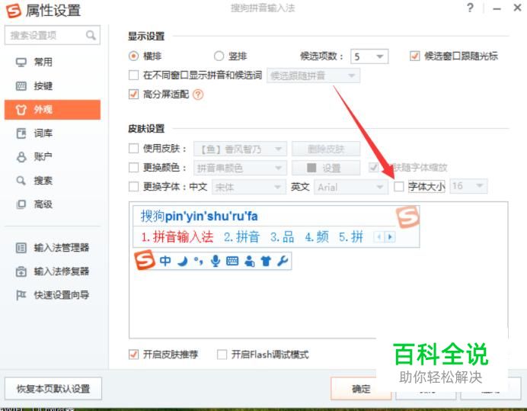Viewport: 527px width, 411px height.
Task: Click the 常用 monitor icon in sidebar
Action: 21,63
